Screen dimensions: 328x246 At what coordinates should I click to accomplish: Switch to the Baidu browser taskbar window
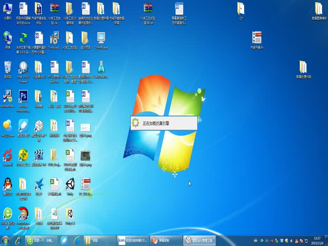click(x=39, y=240)
